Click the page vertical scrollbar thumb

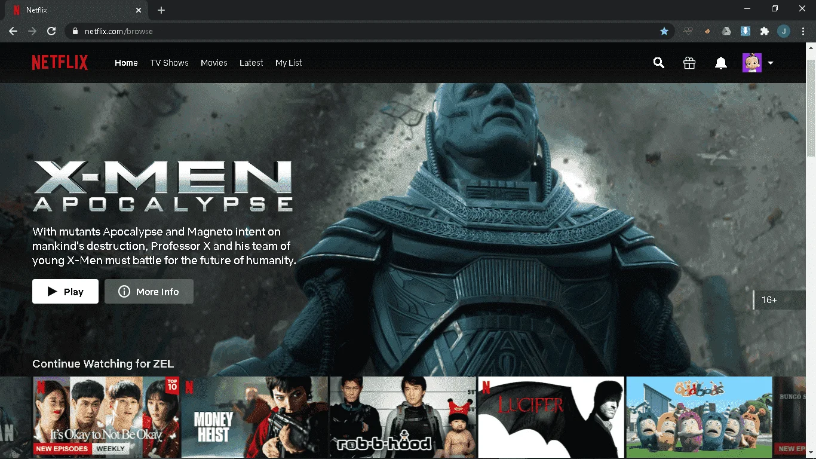point(811,108)
